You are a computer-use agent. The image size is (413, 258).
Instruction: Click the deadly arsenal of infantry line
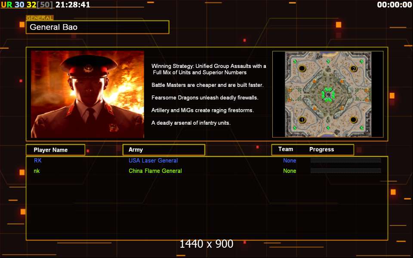tap(191, 123)
